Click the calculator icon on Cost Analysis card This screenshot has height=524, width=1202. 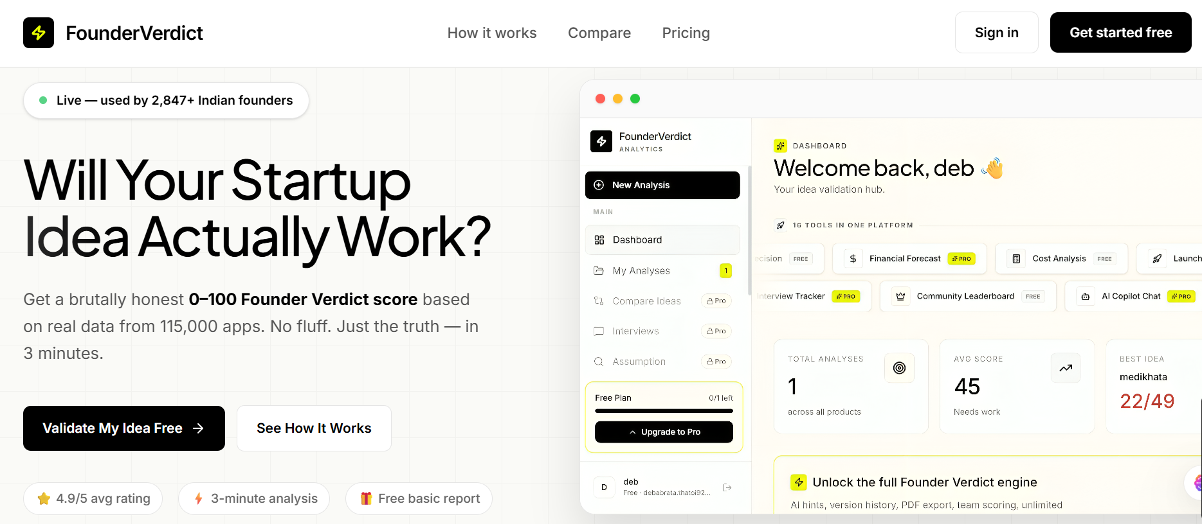pos(1017,258)
